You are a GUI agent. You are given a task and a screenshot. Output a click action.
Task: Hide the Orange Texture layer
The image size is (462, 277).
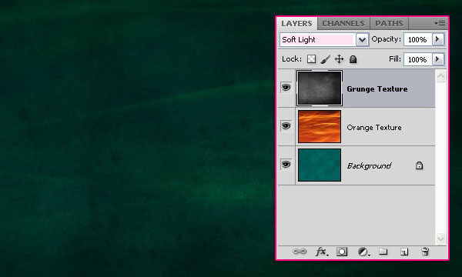point(286,126)
